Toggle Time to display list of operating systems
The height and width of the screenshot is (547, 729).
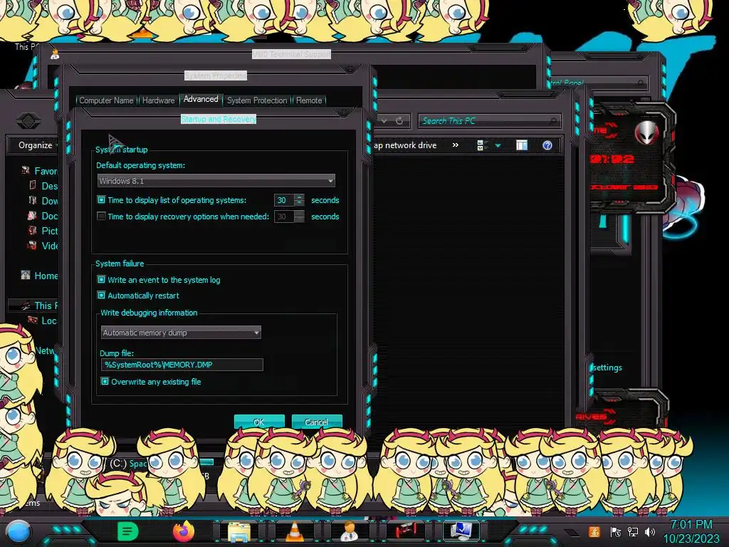[101, 200]
